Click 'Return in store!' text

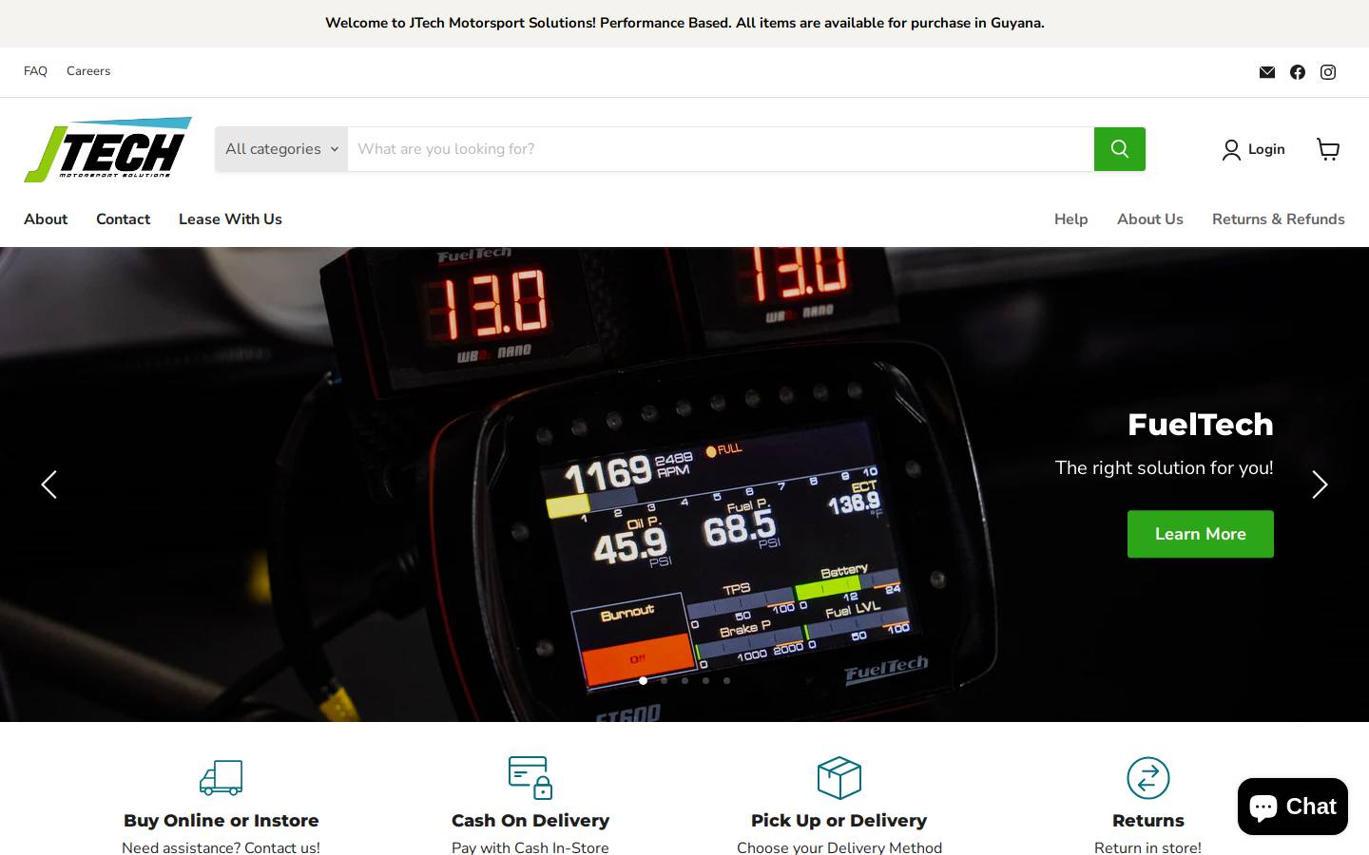(x=1148, y=847)
